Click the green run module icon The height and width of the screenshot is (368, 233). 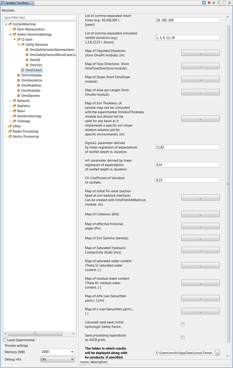click(x=214, y=3)
